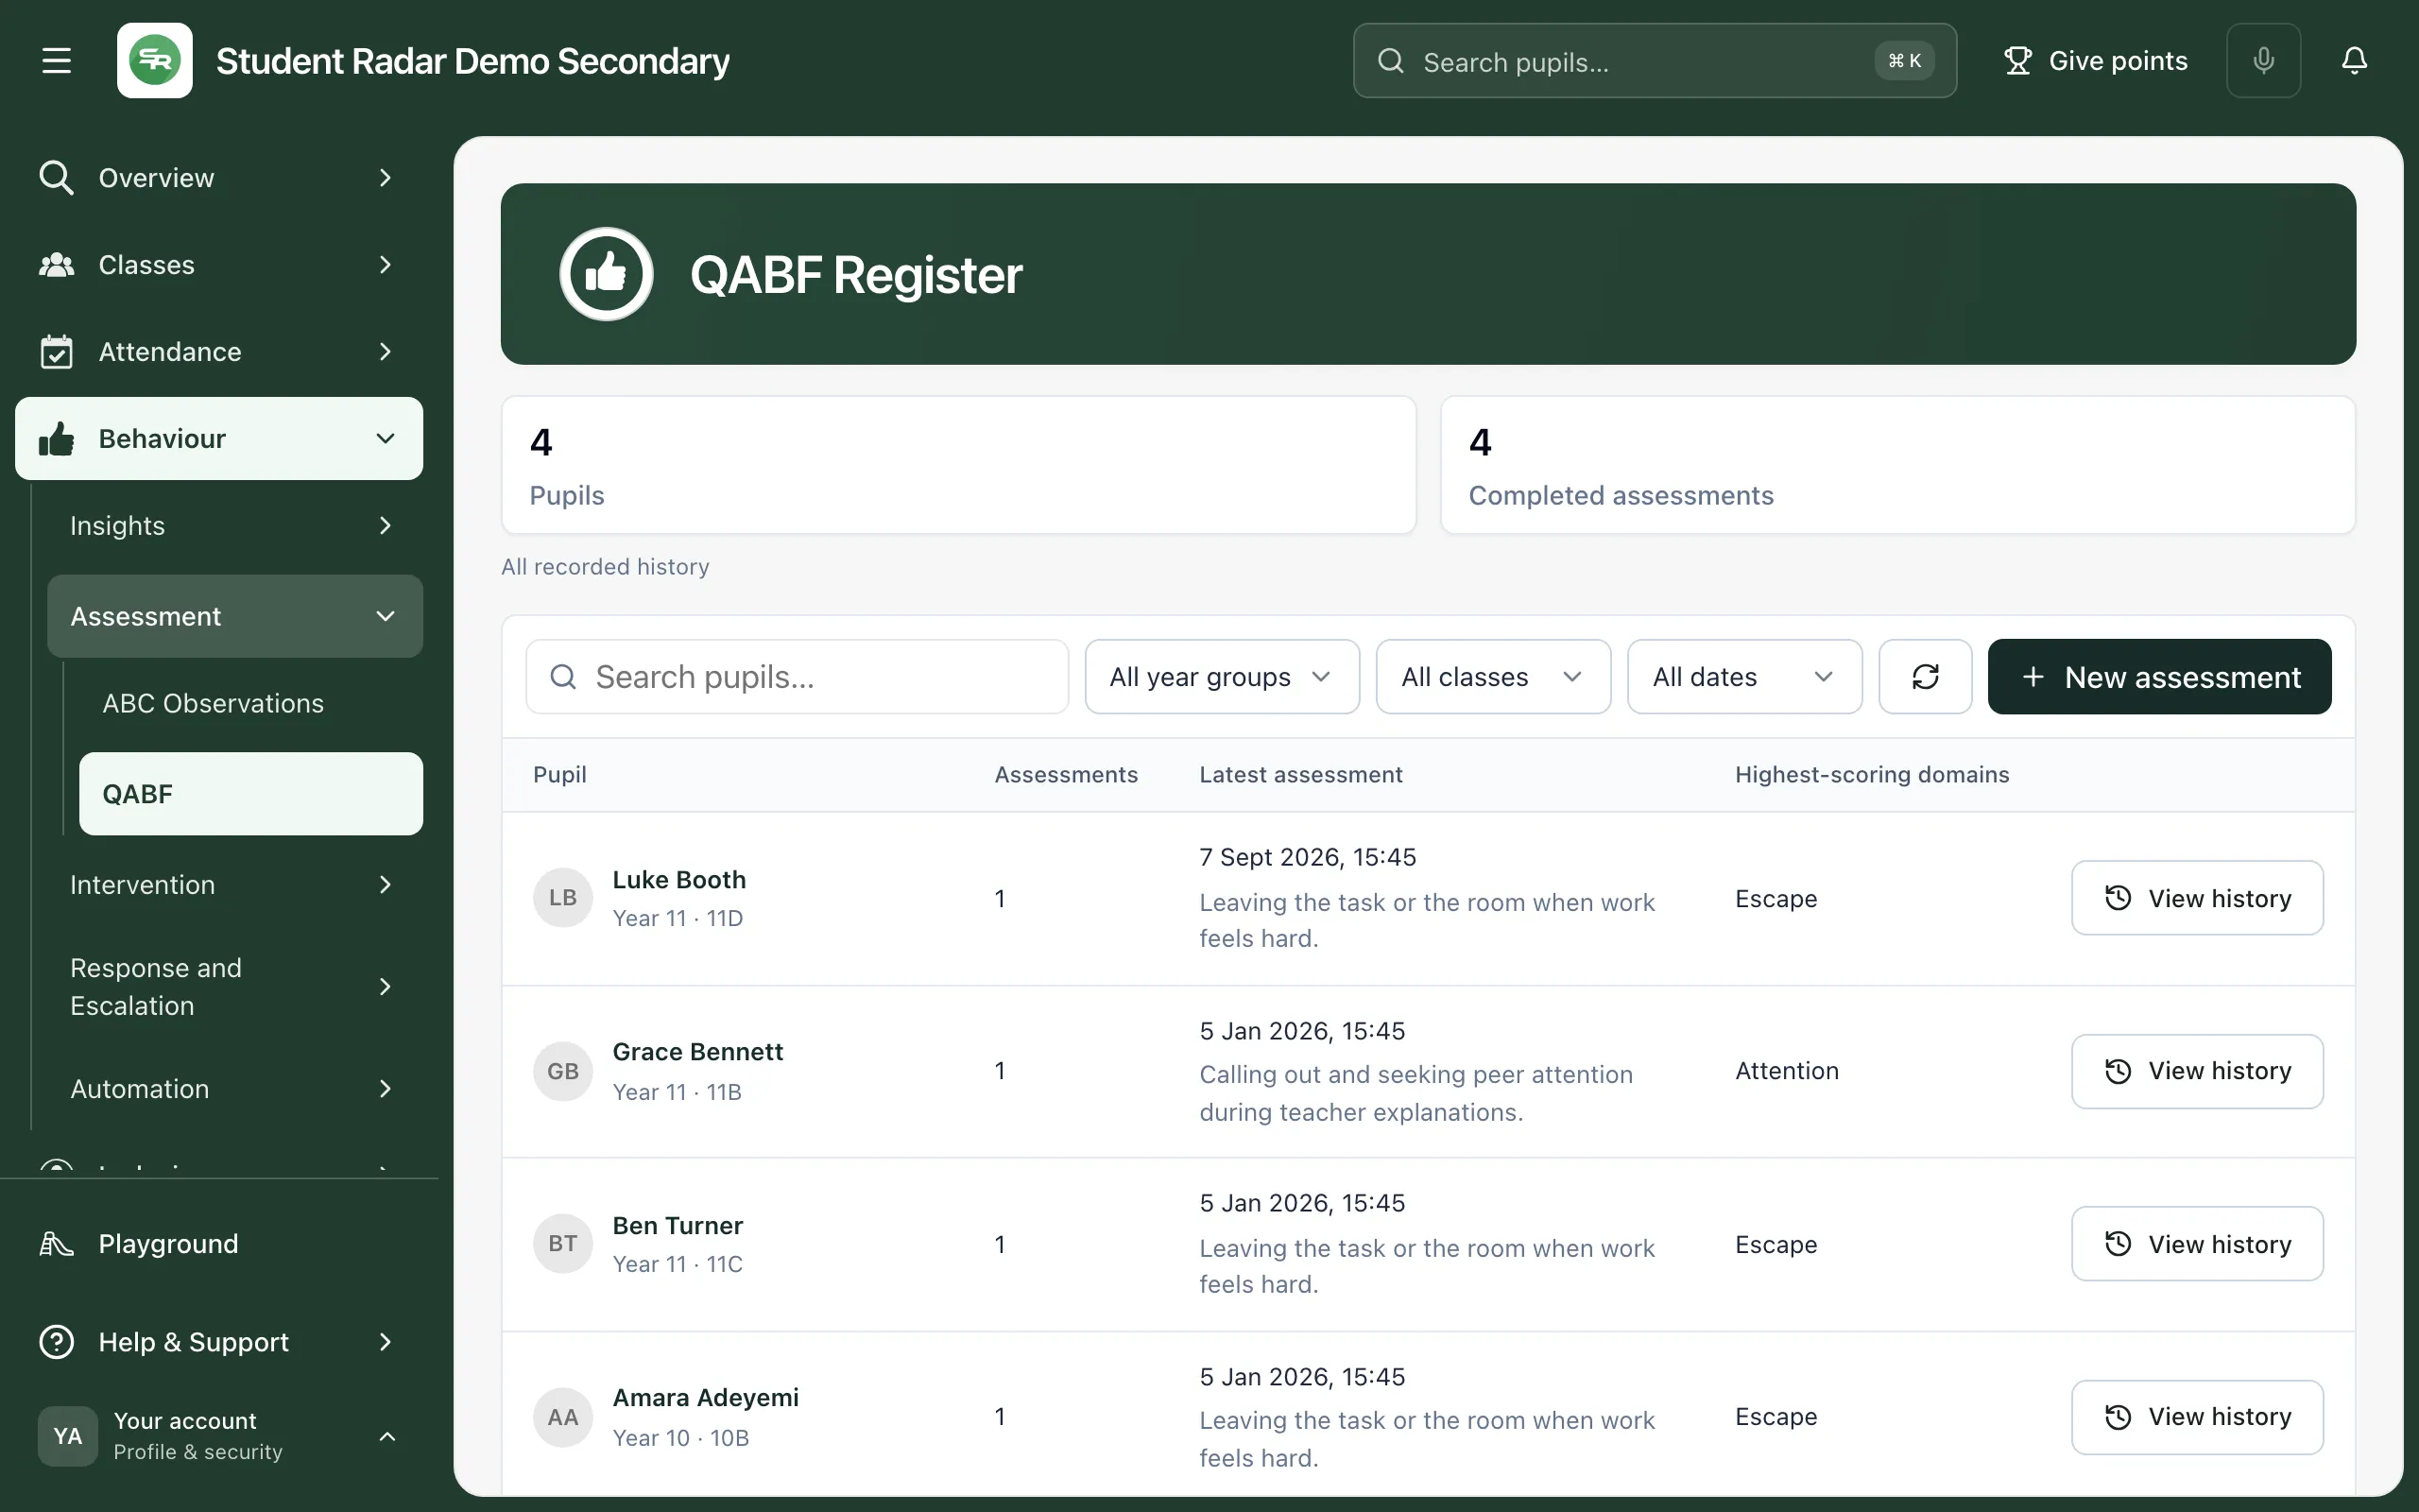Collapse the Behaviour section chevron
2419x1512 pixels.
point(385,439)
